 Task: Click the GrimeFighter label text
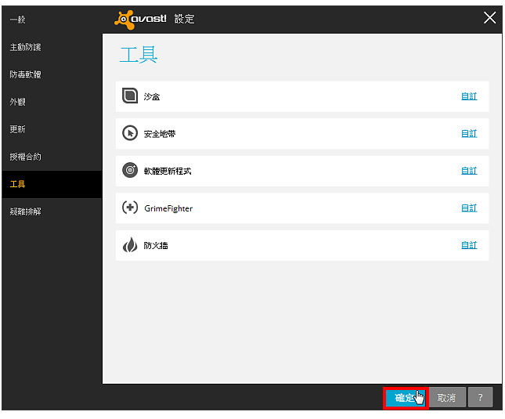pyautogui.click(x=168, y=208)
